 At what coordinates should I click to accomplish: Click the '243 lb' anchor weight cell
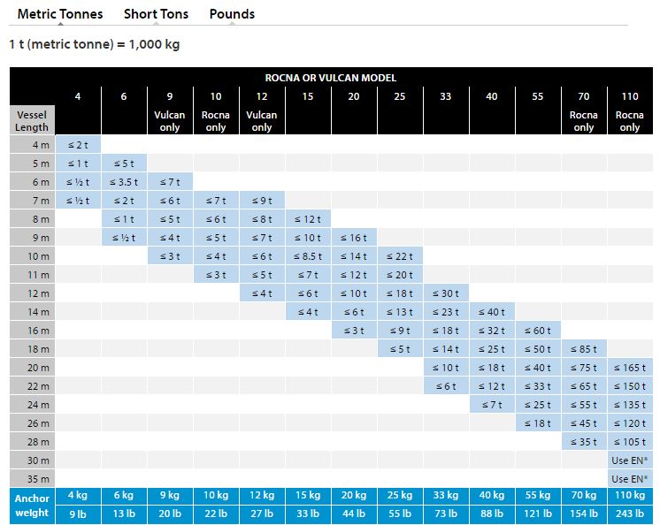pos(630,514)
